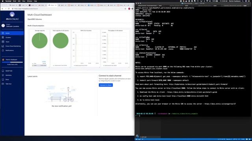Open the Shell menu
Viewport: 252px width, 141px height.
point(15,1)
